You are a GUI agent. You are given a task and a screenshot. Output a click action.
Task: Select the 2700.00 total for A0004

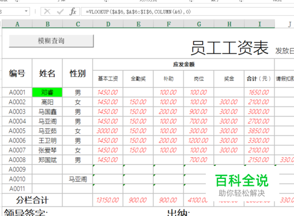(x=259, y=121)
